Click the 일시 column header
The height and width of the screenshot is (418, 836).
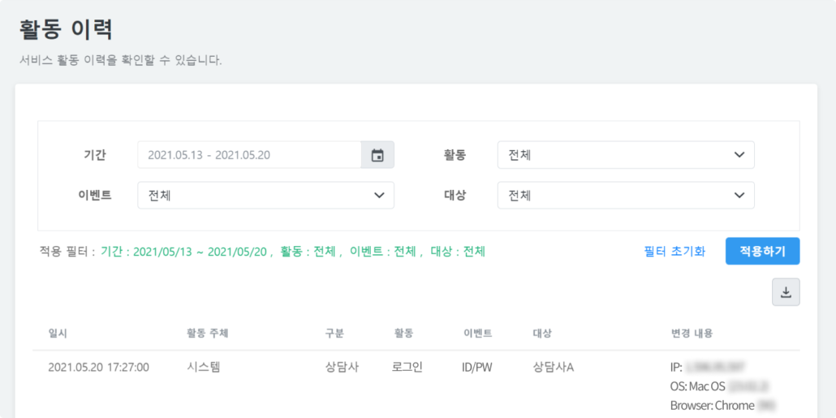point(58,334)
